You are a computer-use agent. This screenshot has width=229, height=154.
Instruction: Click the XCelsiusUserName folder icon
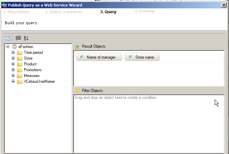19,82
